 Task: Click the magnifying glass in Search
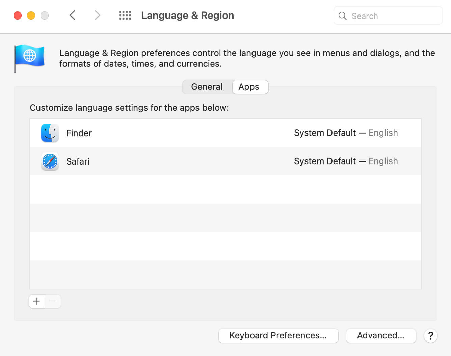point(342,16)
